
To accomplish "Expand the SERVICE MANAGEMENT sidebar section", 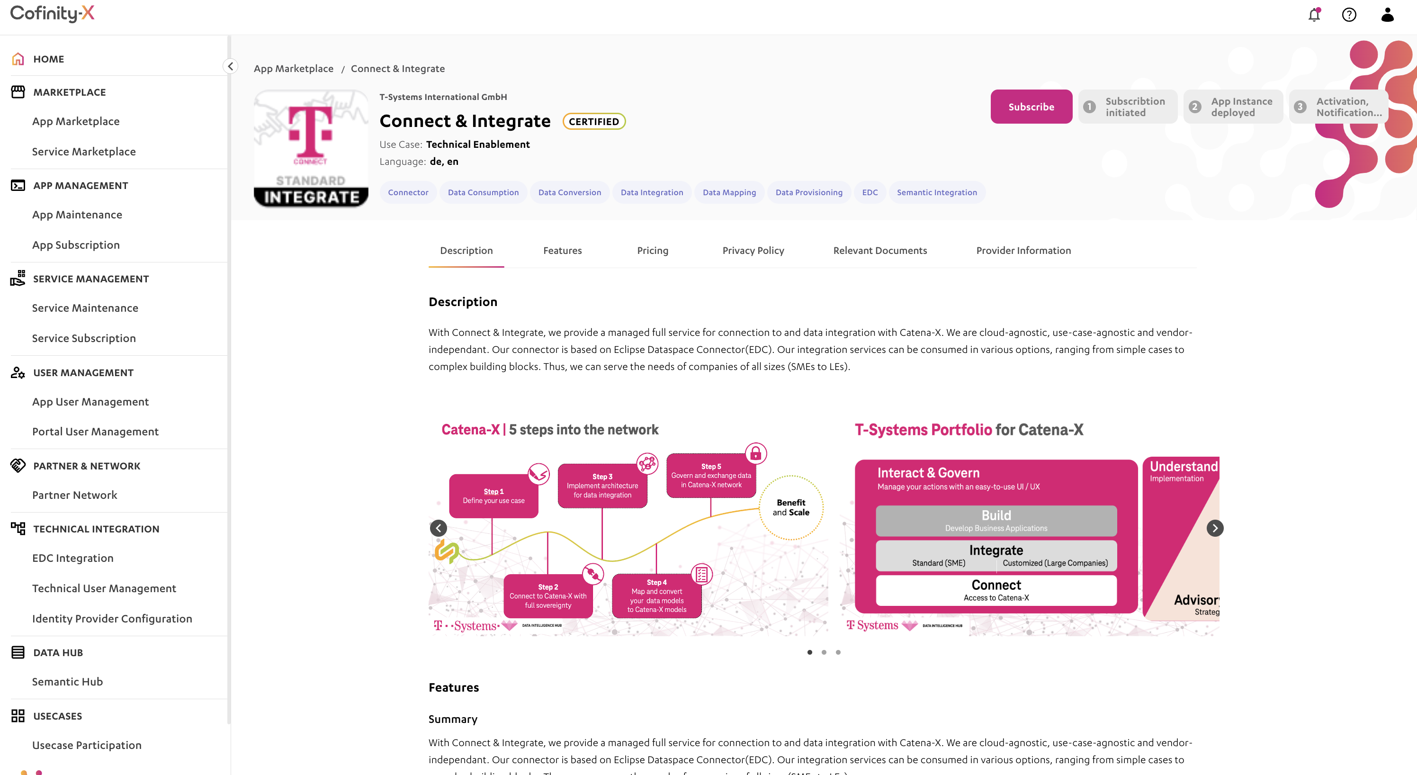I will pyautogui.click(x=90, y=278).
